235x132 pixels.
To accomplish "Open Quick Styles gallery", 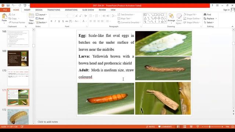I will coord(179,19).
